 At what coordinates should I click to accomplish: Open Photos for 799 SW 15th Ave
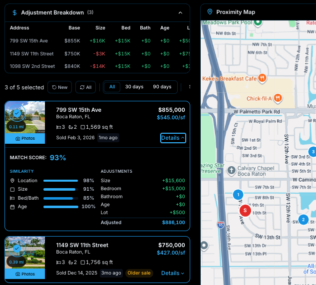click(x=25, y=138)
